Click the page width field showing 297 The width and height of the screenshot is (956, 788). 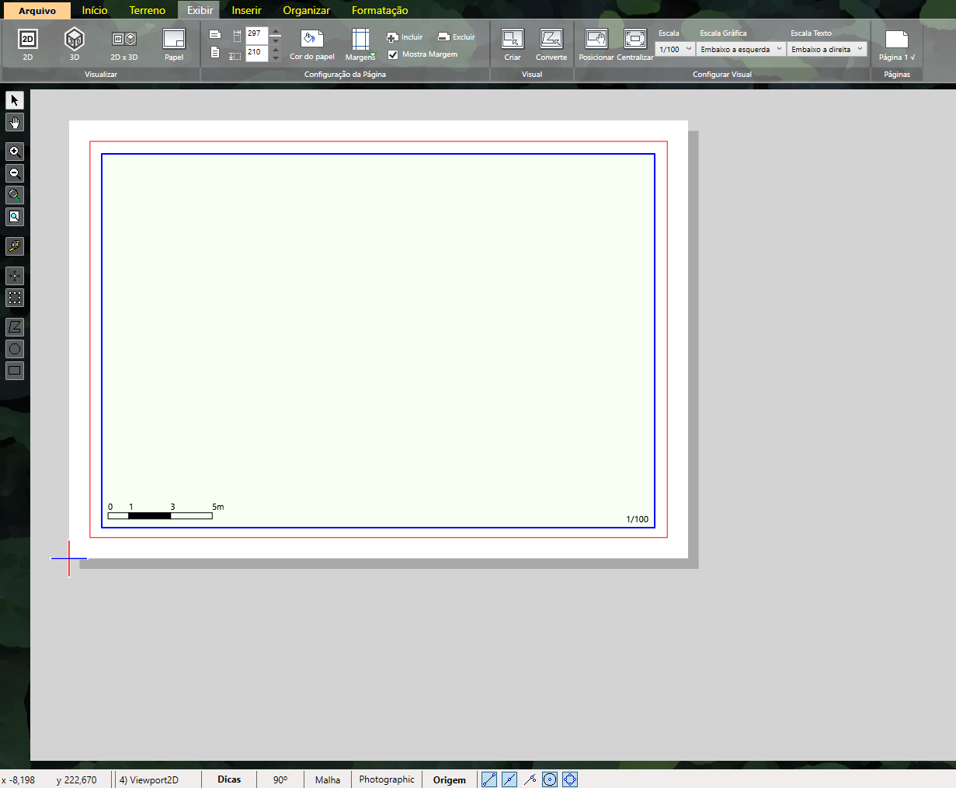coord(256,34)
